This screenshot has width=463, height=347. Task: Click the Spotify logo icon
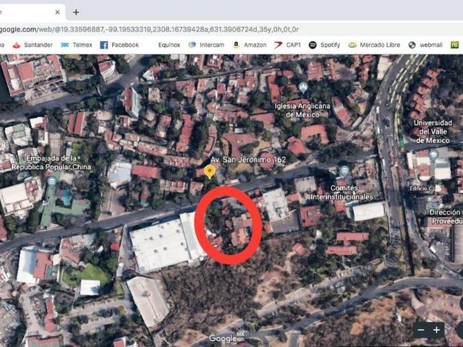313,45
